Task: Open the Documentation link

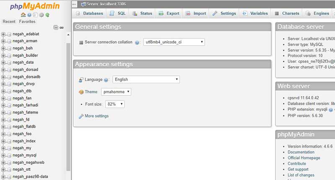Action: pos(301,152)
